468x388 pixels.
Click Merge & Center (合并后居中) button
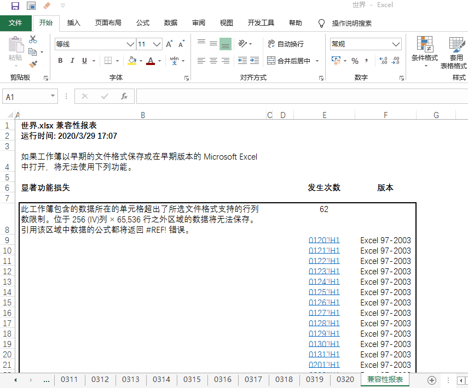(289, 61)
